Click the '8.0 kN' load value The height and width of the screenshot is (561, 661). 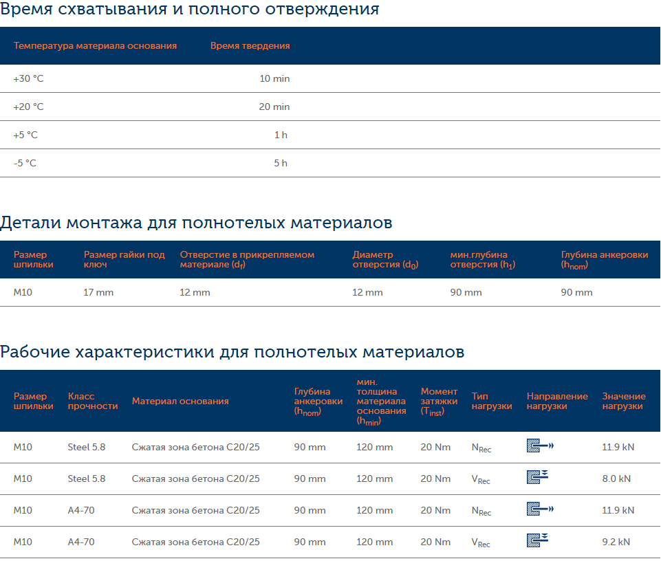(x=617, y=478)
